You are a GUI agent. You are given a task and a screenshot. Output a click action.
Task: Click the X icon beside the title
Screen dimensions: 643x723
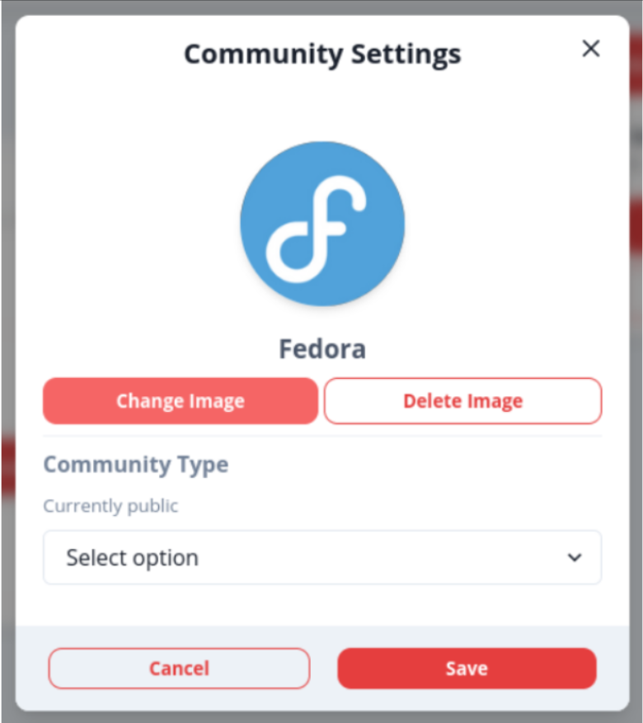coord(590,50)
